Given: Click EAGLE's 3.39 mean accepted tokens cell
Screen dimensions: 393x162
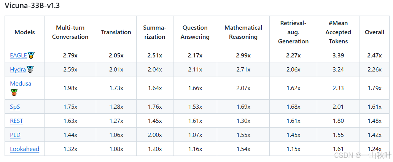Looking at the screenshot, I should [x=338, y=56].
